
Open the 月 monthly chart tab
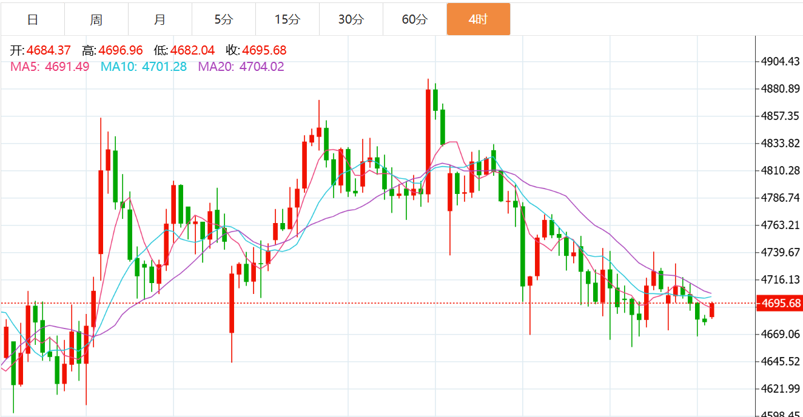pos(160,19)
